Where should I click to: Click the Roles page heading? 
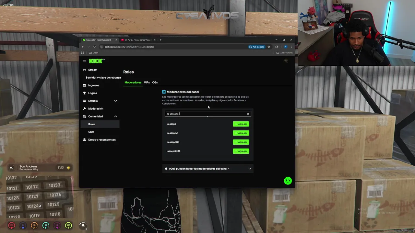pos(128,72)
